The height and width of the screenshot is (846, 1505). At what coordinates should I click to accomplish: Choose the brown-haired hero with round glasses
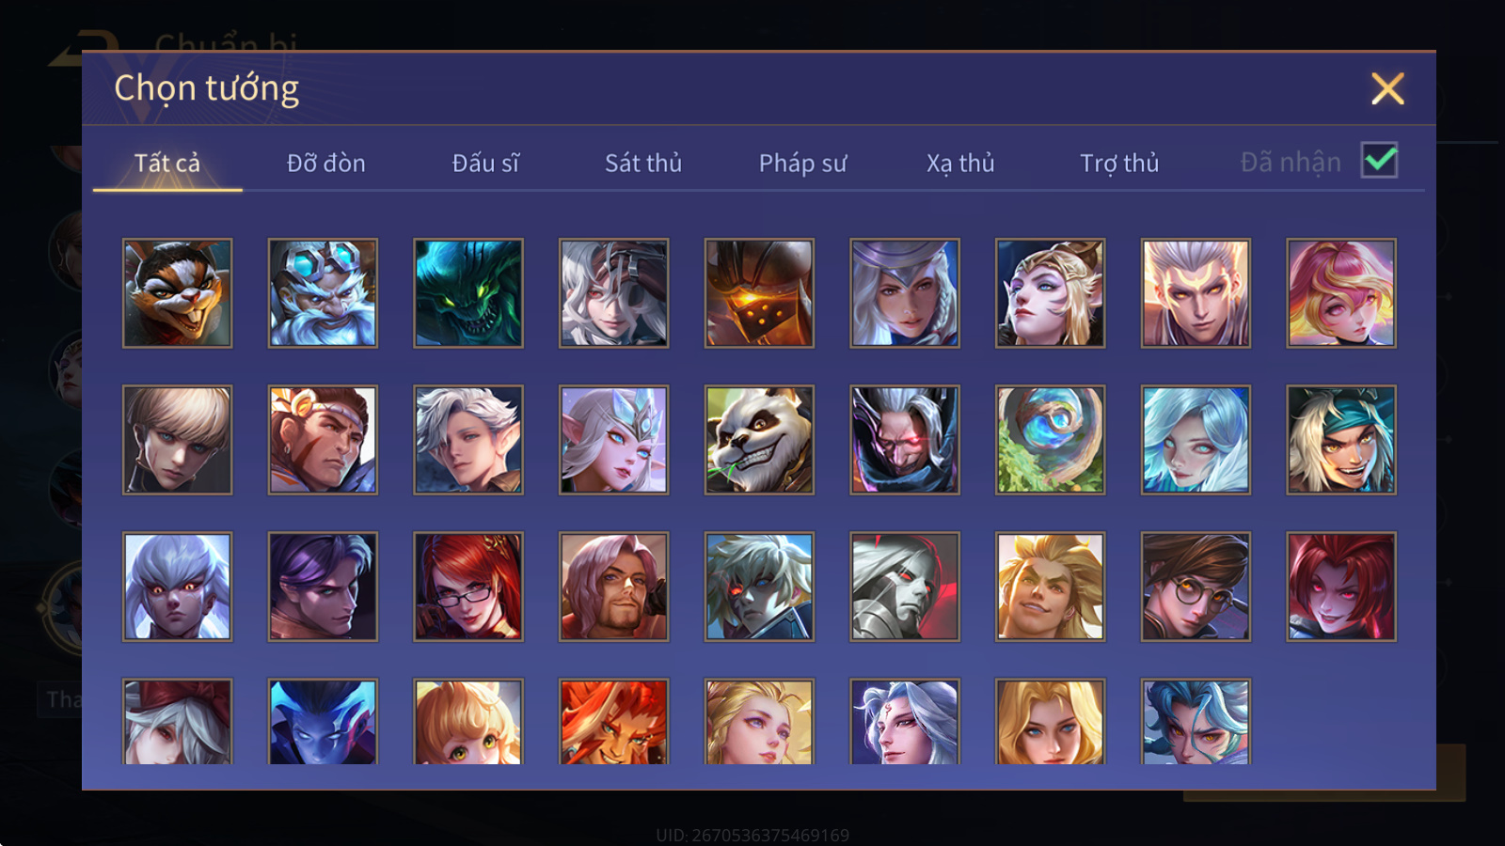(x=1196, y=587)
